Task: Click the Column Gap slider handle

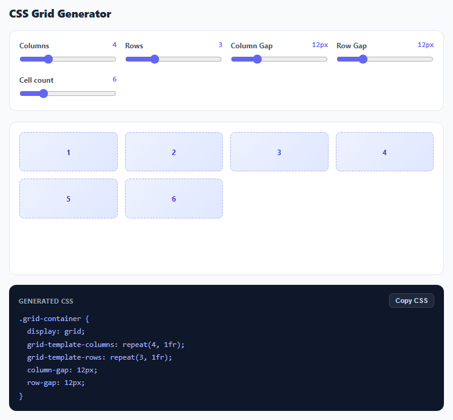Action: tap(257, 59)
